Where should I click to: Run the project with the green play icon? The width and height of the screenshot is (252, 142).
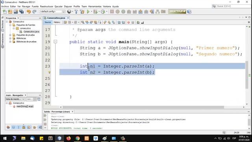88,11
